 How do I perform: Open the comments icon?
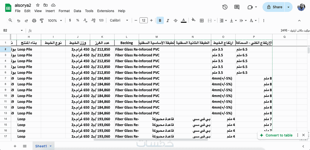pos(237,7)
